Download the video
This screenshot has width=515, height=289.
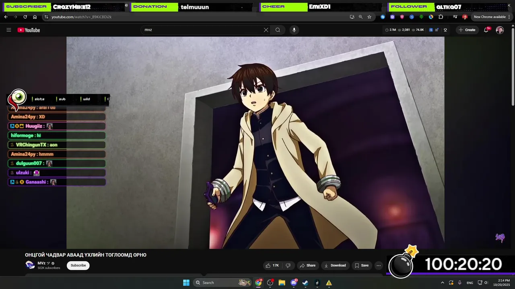(335, 265)
